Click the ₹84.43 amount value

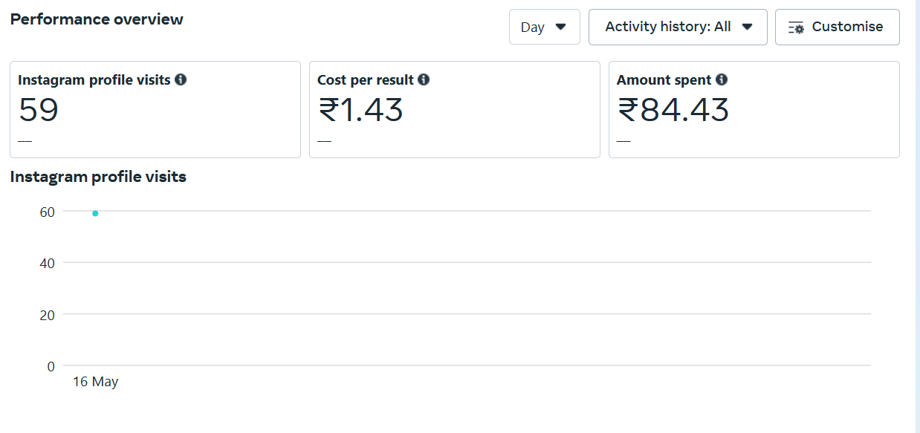[x=673, y=110]
